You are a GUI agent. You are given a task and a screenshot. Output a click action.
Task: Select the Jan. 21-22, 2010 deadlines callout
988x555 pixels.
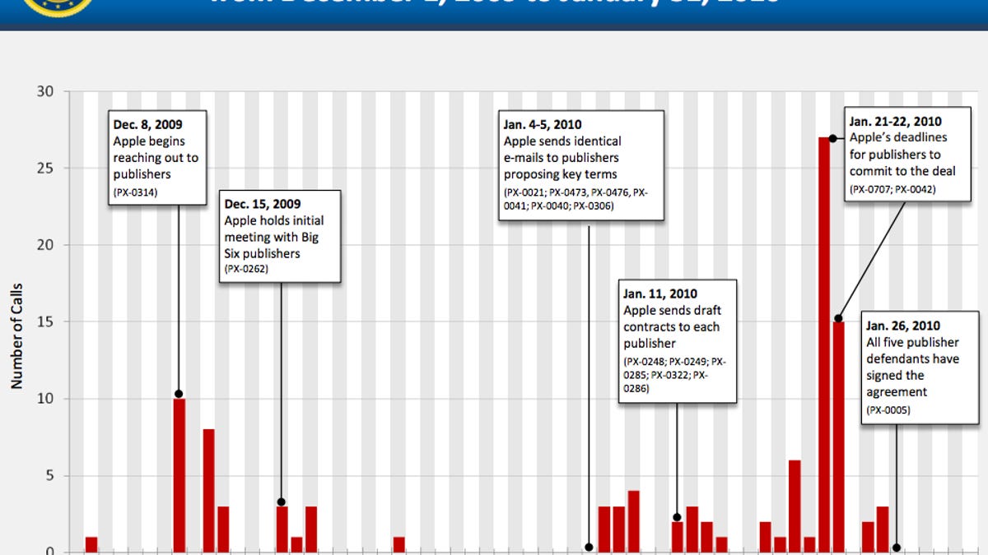click(x=903, y=155)
